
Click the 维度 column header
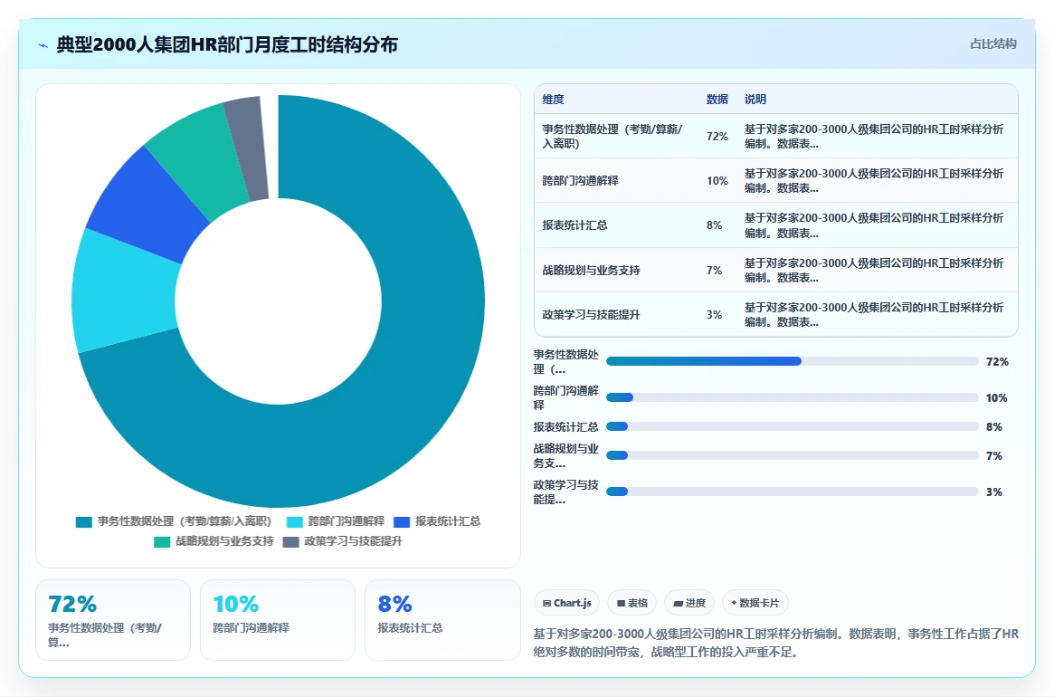coord(553,99)
